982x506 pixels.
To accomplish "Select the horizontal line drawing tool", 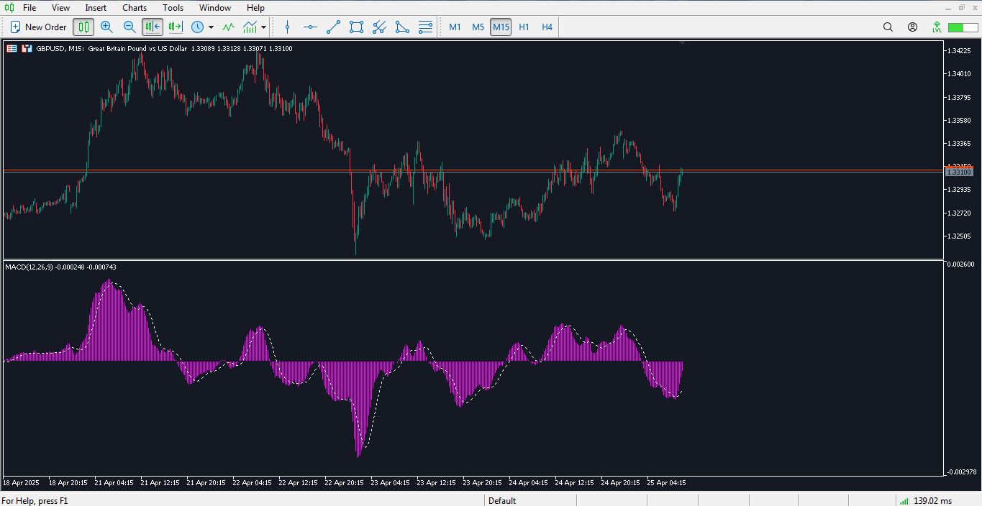I will click(310, 27).
